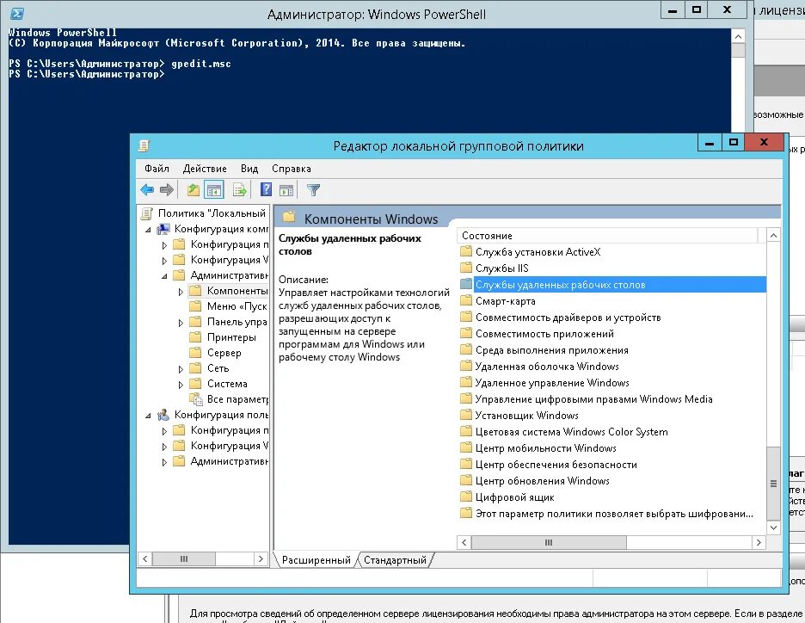This screenshot has height=623, width=805.
Task: Open the 'Вид' menu
Action: click(x=249, y=169)
